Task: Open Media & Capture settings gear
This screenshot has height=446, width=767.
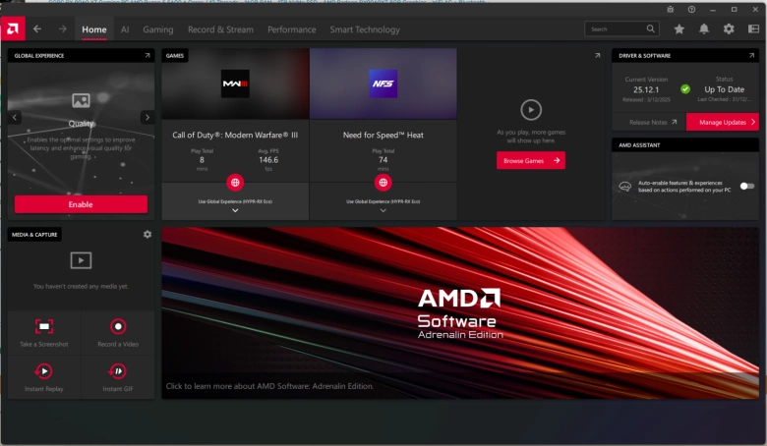Action: (147, 235)
